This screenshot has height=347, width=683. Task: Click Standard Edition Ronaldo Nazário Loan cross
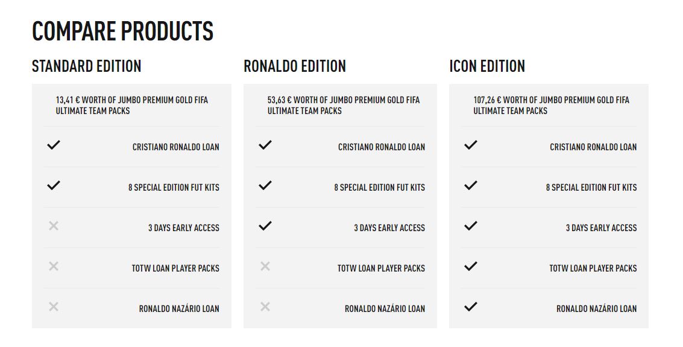click(x=54, y=307)
